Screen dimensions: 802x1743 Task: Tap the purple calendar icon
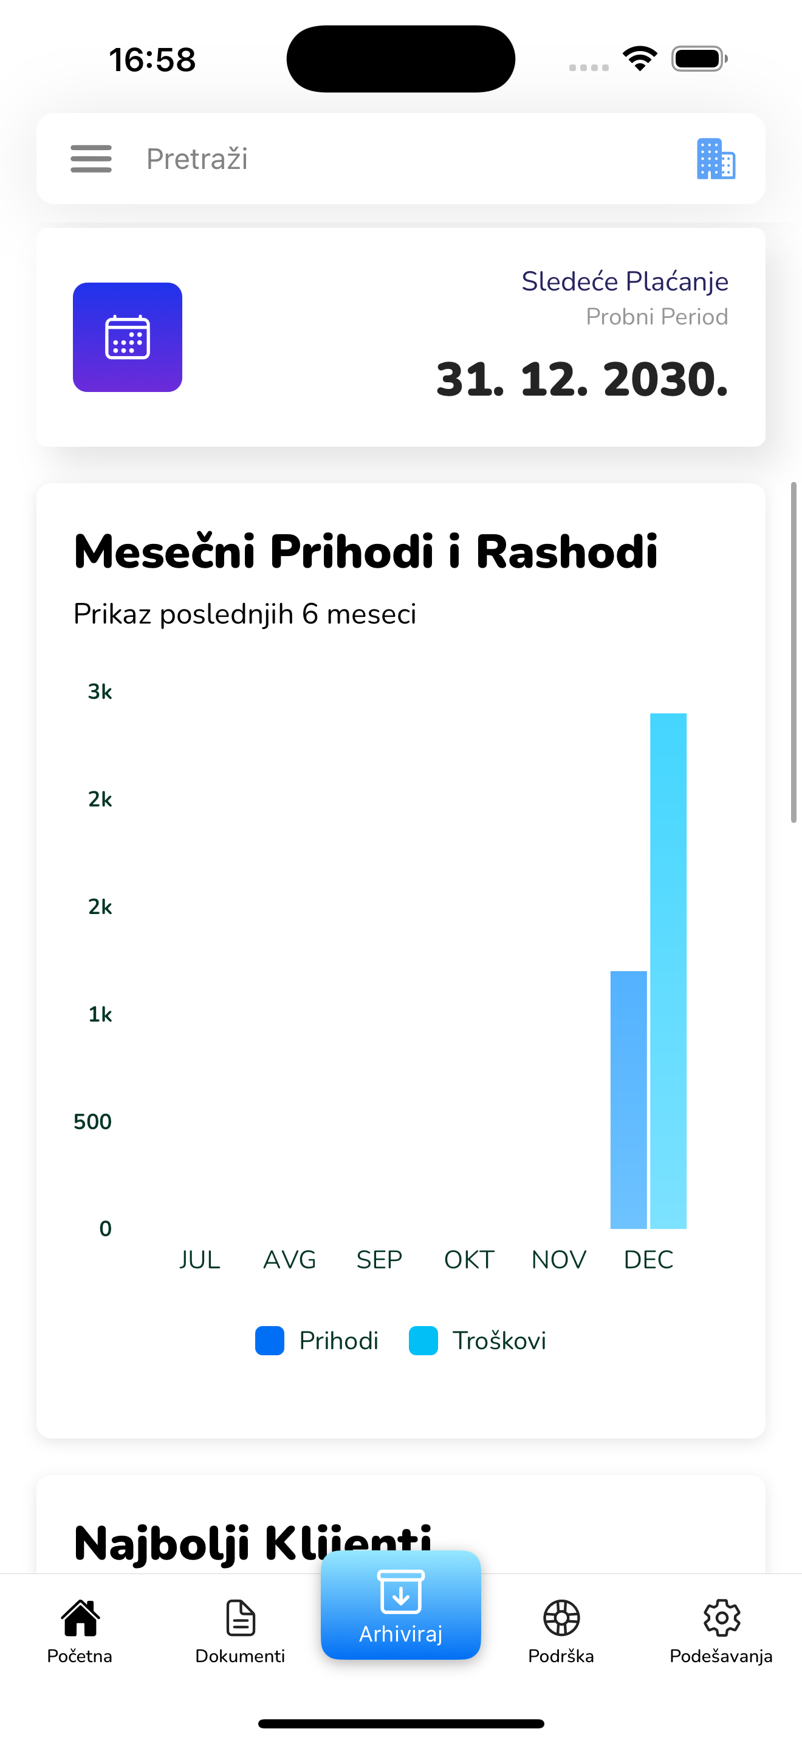pos(128,337)
